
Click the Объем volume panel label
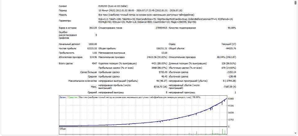click(63, 129)
